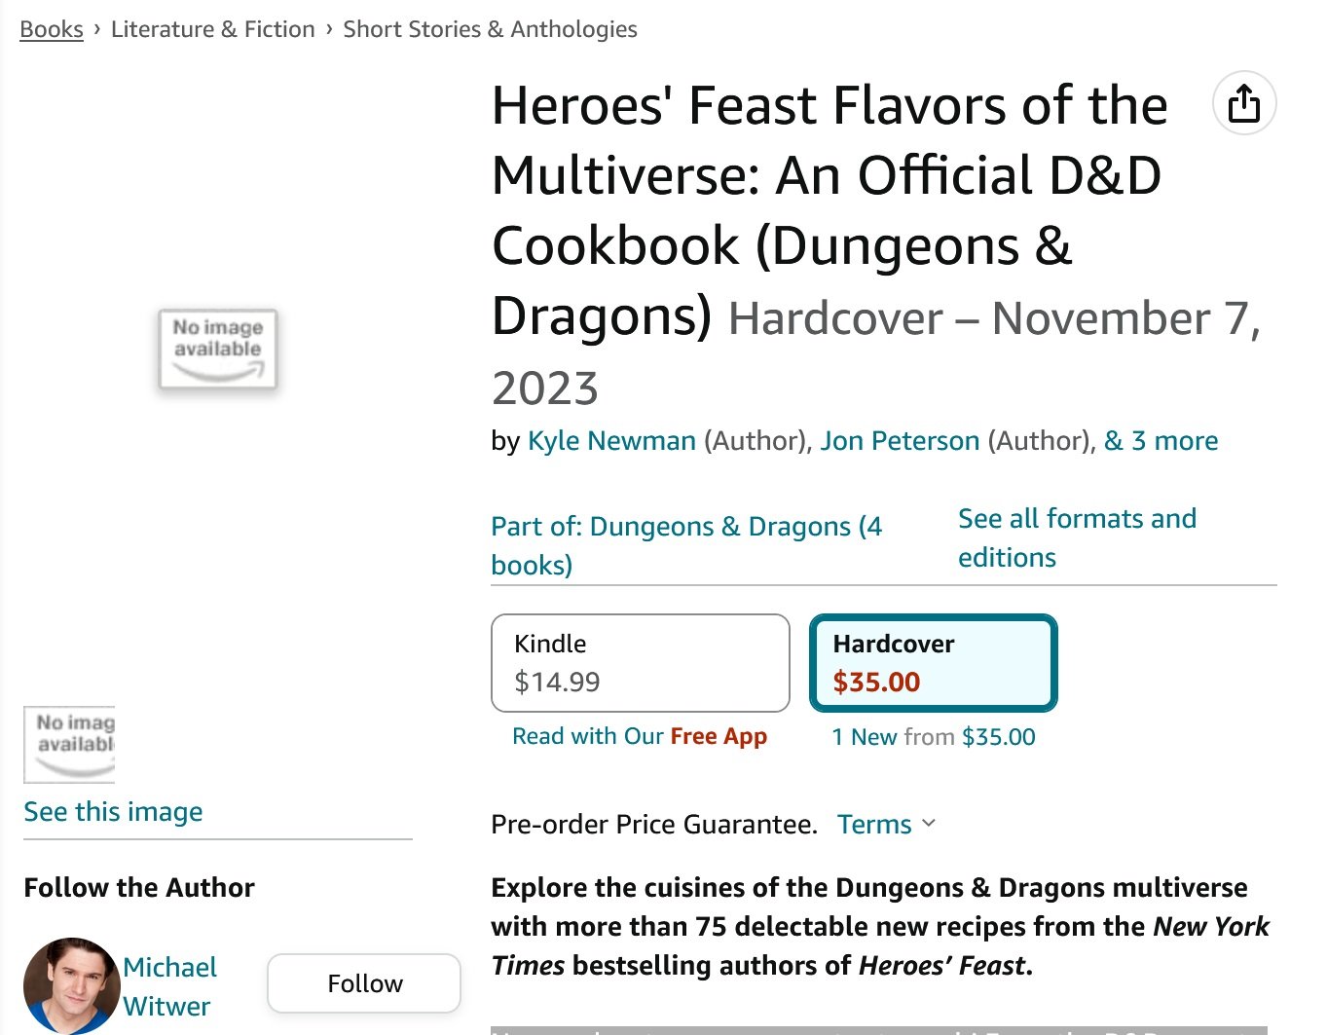The height and width of the screenshot is (1035, 1327).
Task: Click See all formats and editions
Action: click(x=1077, y=537)
